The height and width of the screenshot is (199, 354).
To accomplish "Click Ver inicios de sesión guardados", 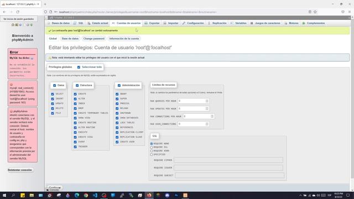I will (18, 19).
